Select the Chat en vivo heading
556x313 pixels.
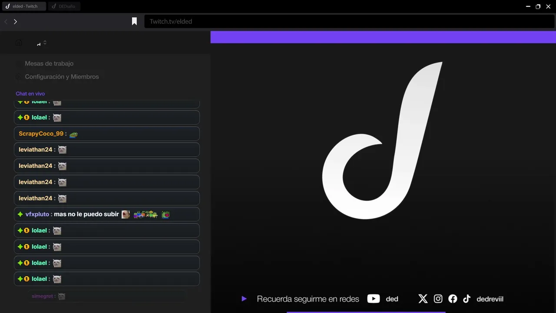point(30,93)
